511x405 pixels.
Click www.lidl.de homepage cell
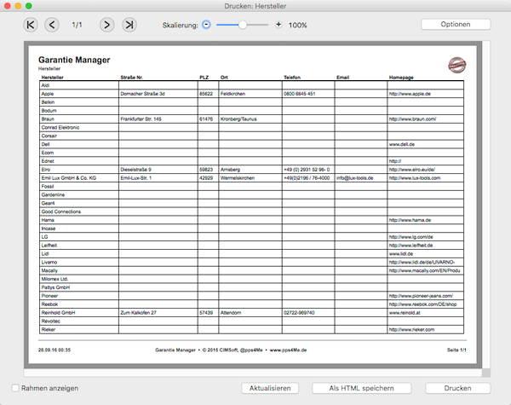click(x=425, y=253)
